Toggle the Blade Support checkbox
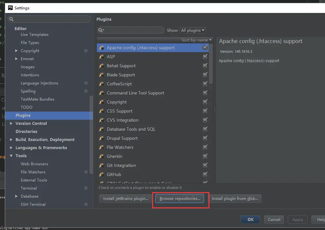This screenshot has width=325, height=230. pyautogui.click(x=205, y=75)
